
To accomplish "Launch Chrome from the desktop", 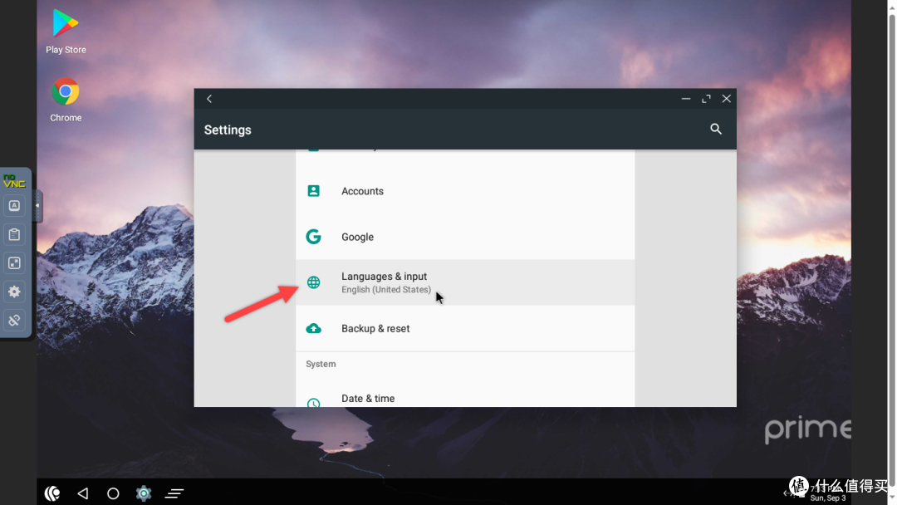I will pos(66,100).
